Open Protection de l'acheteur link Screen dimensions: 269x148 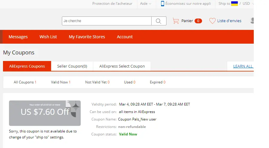click(112, 3)
